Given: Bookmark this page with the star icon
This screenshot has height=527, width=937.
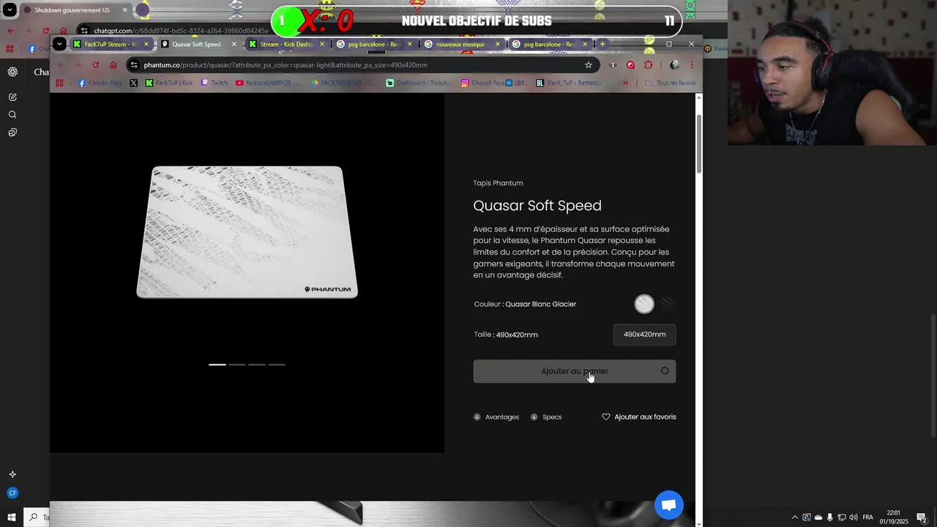Looking at the screenshot, I should [589, 65].
